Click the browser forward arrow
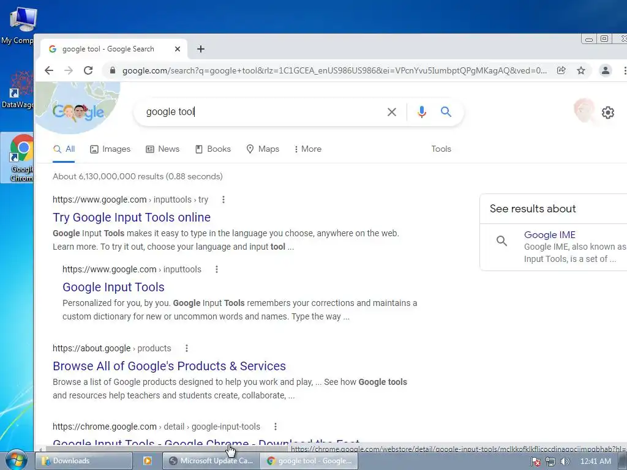Screen dimensions: 627x470 [69, 71]
